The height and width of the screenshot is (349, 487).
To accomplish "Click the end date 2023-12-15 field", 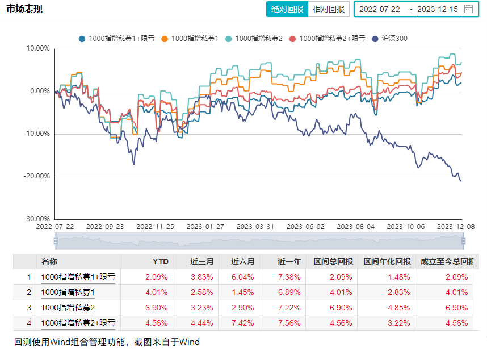I will pos(438,9).
